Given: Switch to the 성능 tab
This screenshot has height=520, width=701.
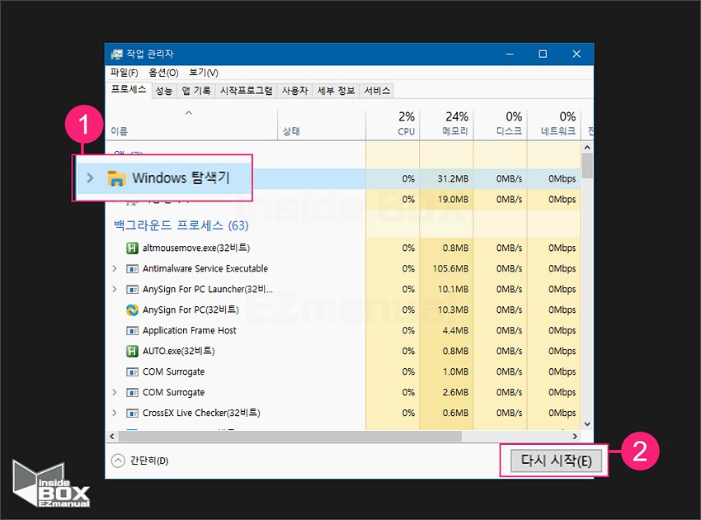Looking at the screenshot, I should [164, 91].
